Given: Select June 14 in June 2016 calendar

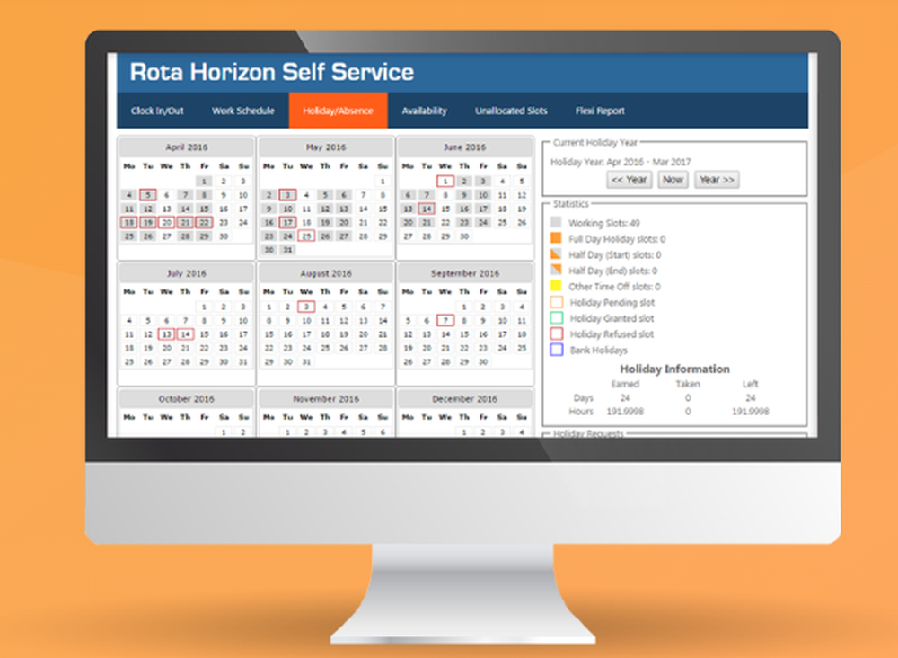Looking at the screenshot, I should point(426,209).
